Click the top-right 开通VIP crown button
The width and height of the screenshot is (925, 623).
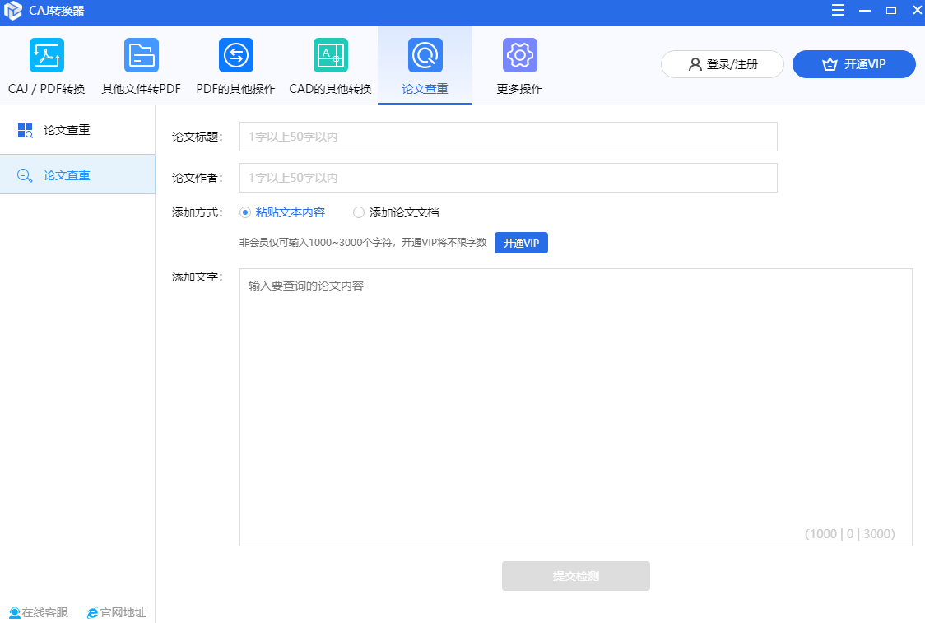[x=854, y=64]
